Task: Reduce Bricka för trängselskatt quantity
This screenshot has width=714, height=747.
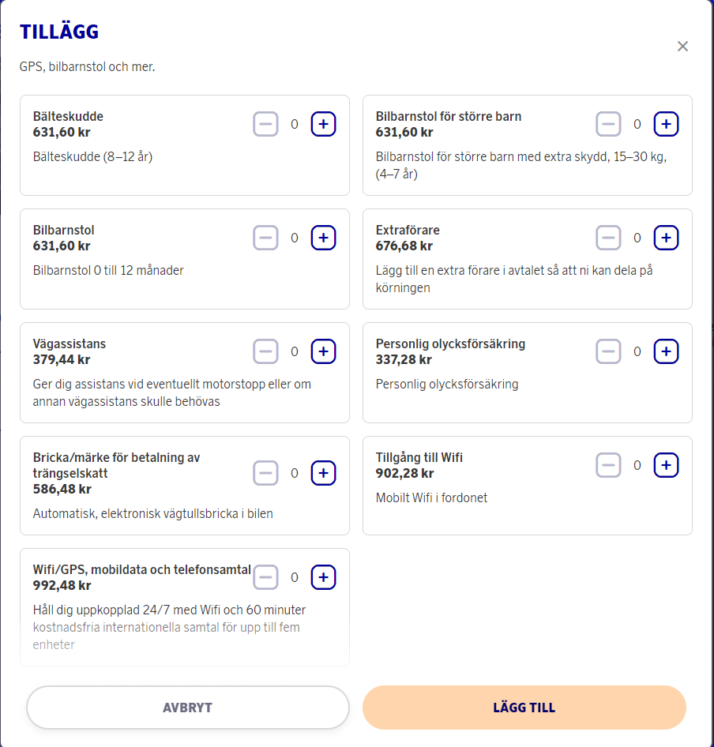Action: [266, 473]
